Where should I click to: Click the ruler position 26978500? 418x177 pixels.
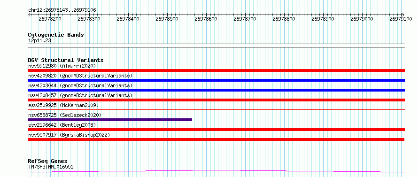(167, 19)
